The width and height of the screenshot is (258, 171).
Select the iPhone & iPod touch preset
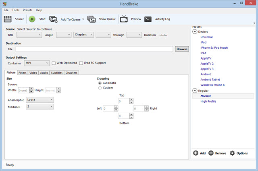pyautogui.click(x=214, y=47)
